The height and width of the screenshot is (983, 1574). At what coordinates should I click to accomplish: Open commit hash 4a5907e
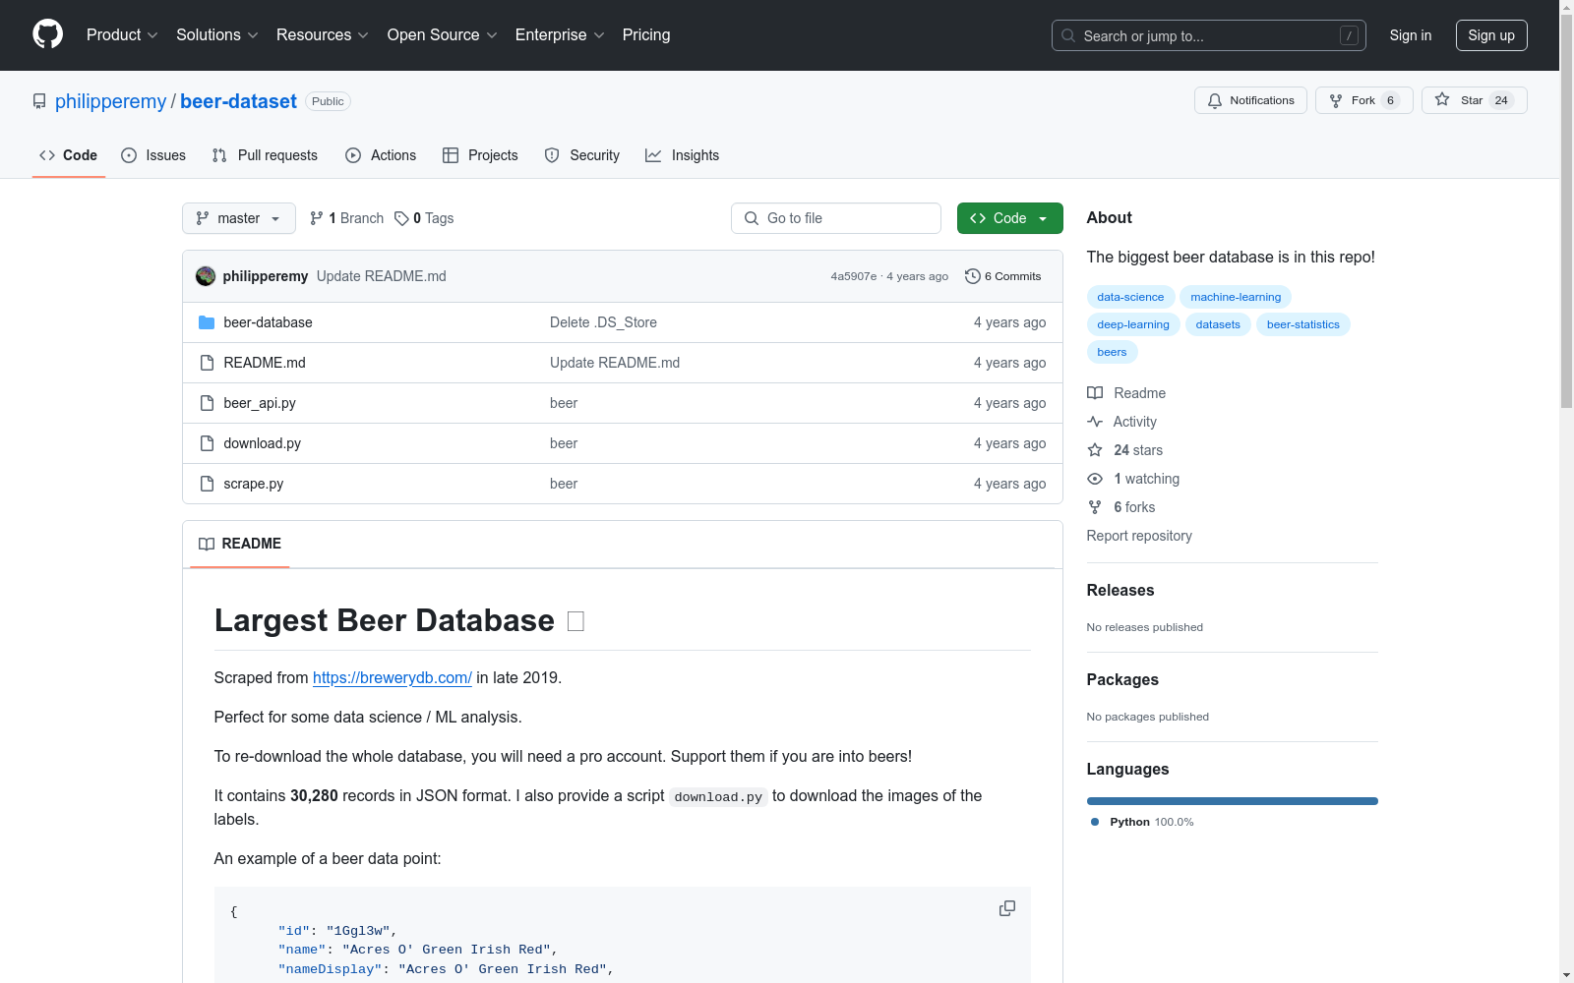(853, 276)
